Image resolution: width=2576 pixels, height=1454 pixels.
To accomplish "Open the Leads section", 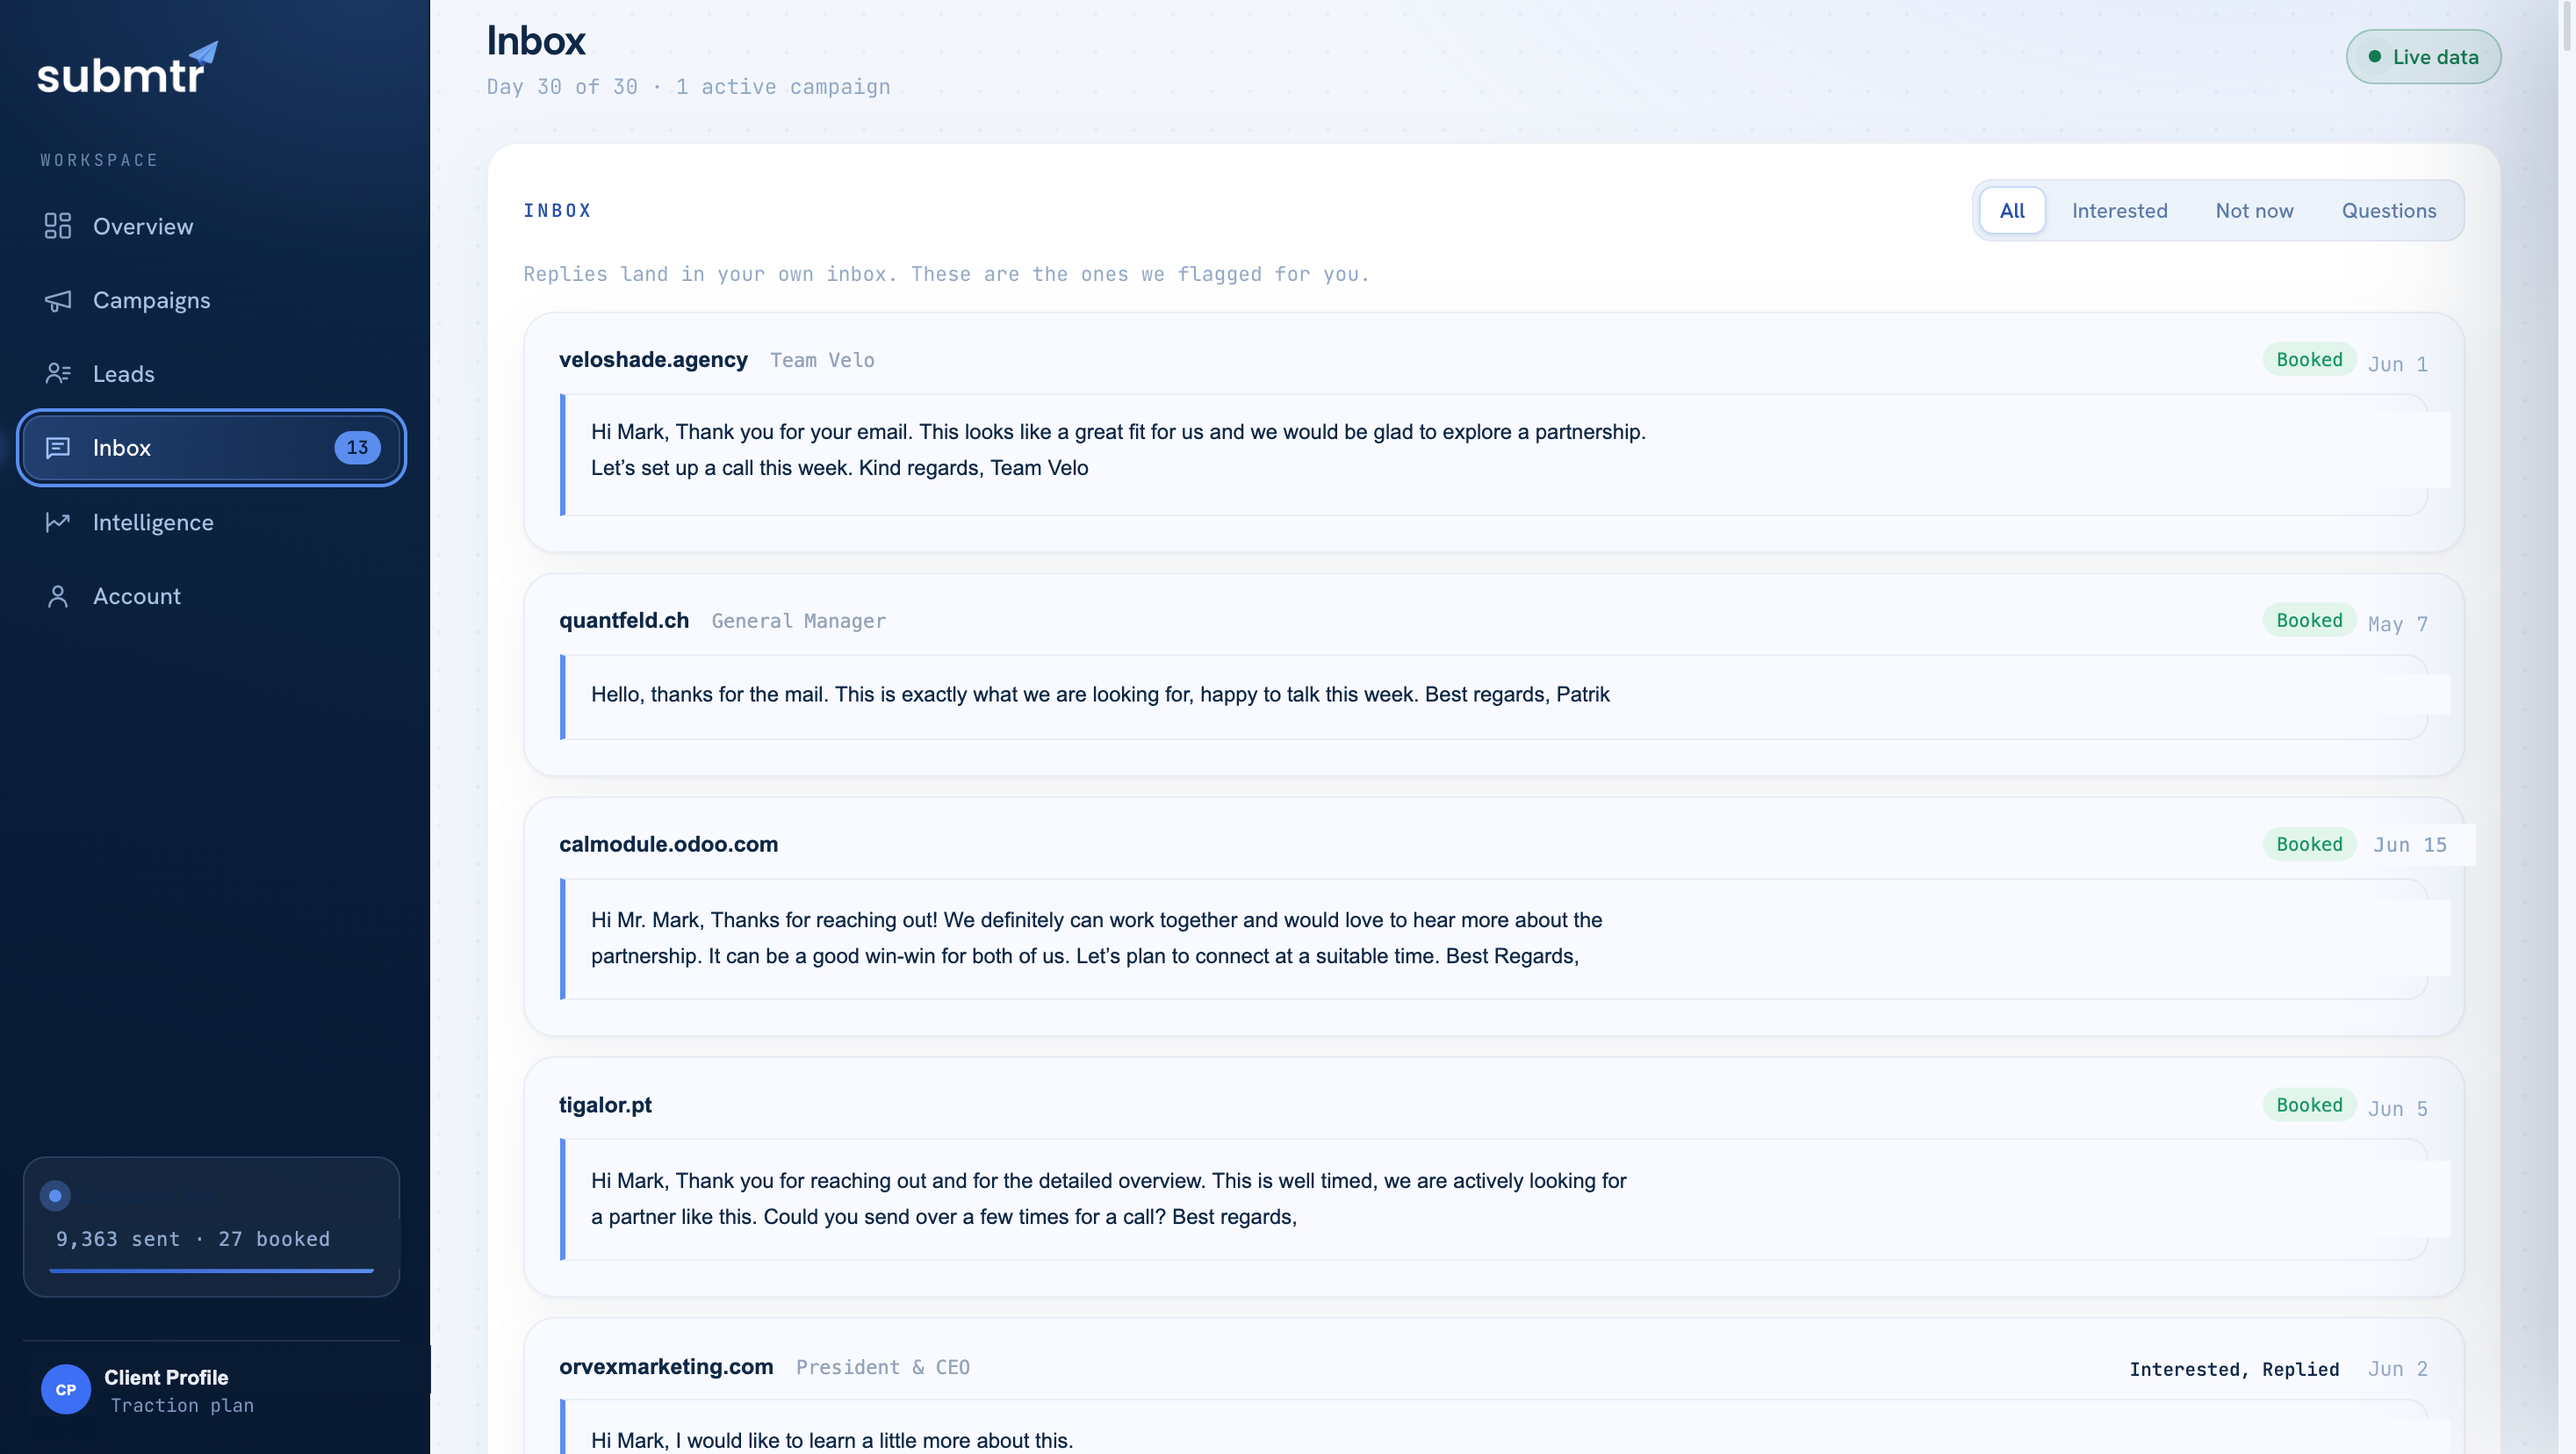I will pos(211,373).
